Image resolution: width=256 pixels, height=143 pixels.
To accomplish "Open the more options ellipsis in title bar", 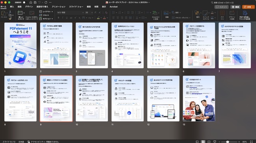I will 50,2.
